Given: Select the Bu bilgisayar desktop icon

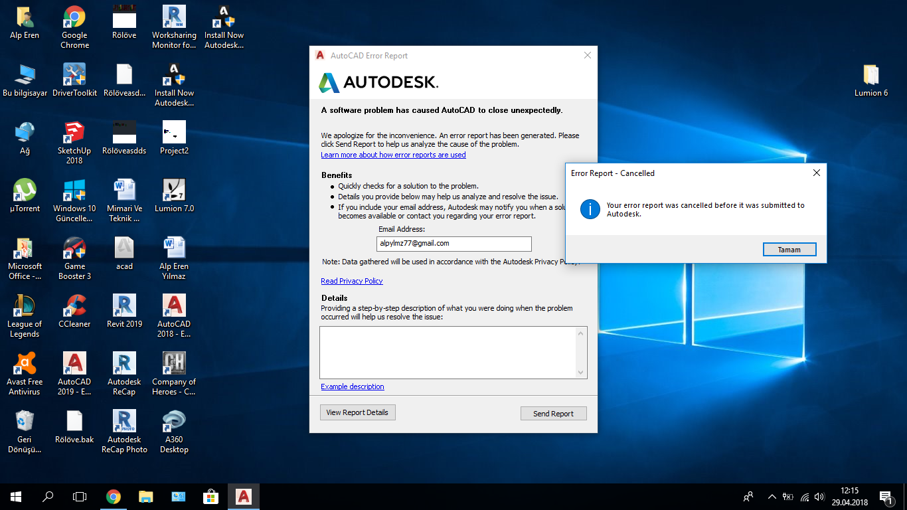Looking at the screenshot, I should [x=25, y=80].
